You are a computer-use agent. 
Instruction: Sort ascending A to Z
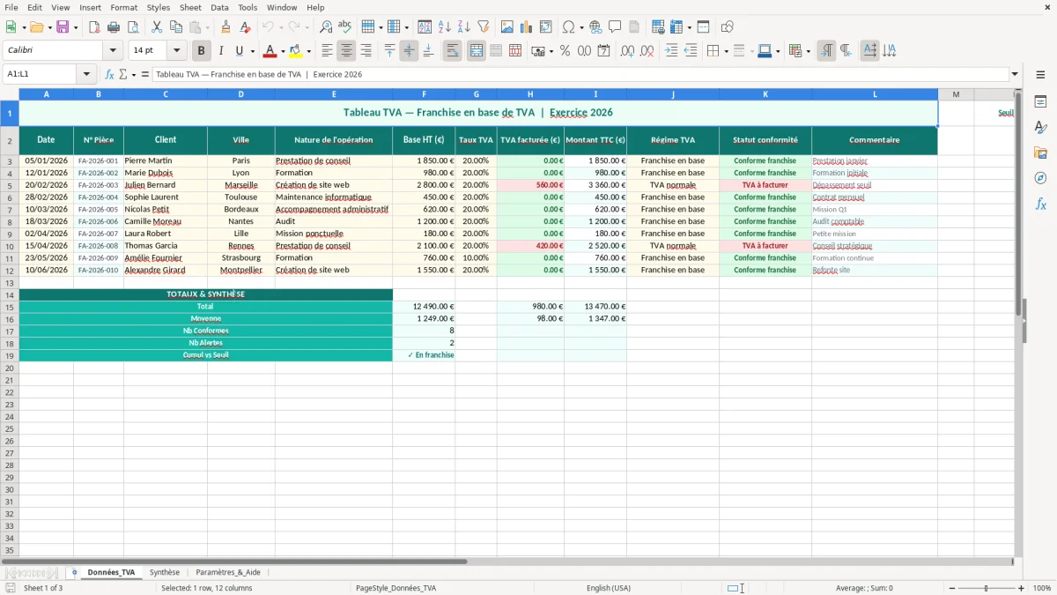coord(445,27)
